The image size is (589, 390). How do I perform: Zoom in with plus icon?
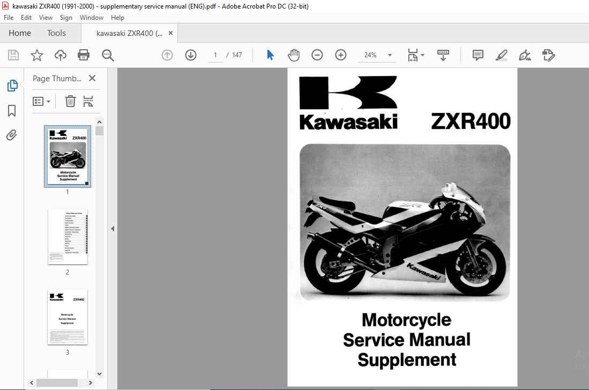[341, 55]
